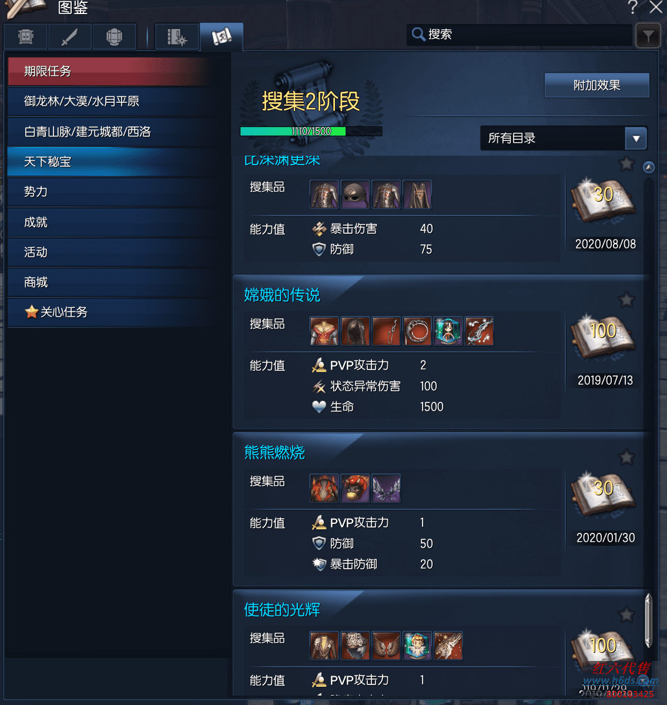This screenshot has width=667, height=705.
Task: Click the scroll-up arrow button of list
Action: [x=648, y=167]
